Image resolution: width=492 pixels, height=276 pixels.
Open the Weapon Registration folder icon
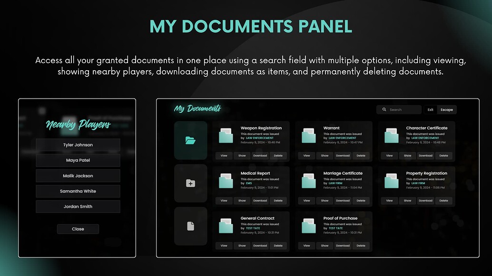[226, 136]
